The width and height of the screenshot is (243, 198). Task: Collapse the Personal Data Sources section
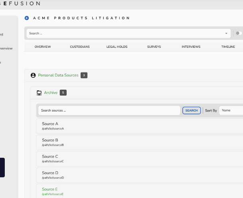[58, 75]
